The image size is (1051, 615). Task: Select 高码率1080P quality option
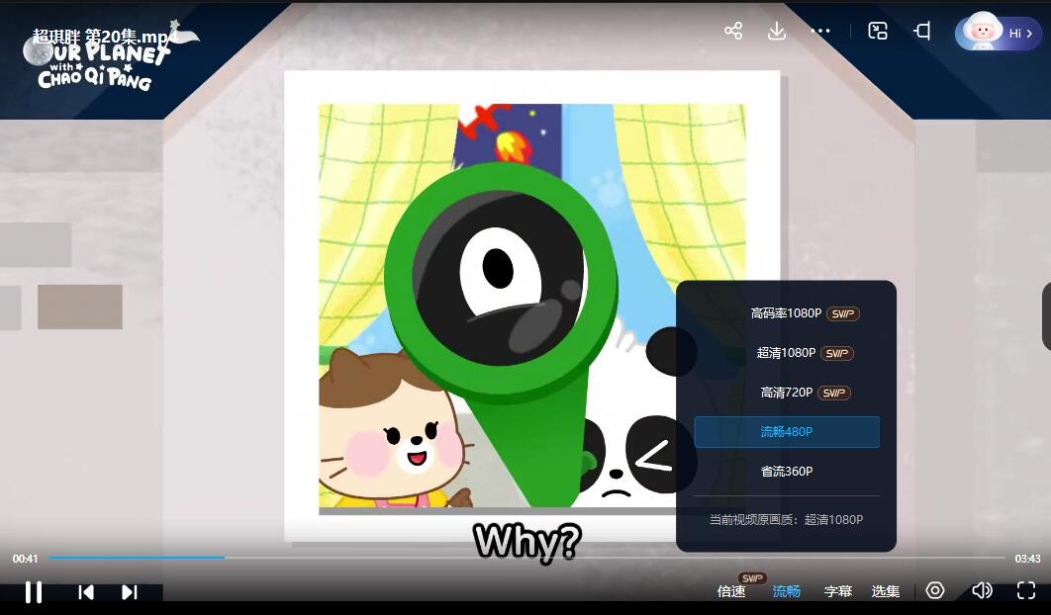787,312
